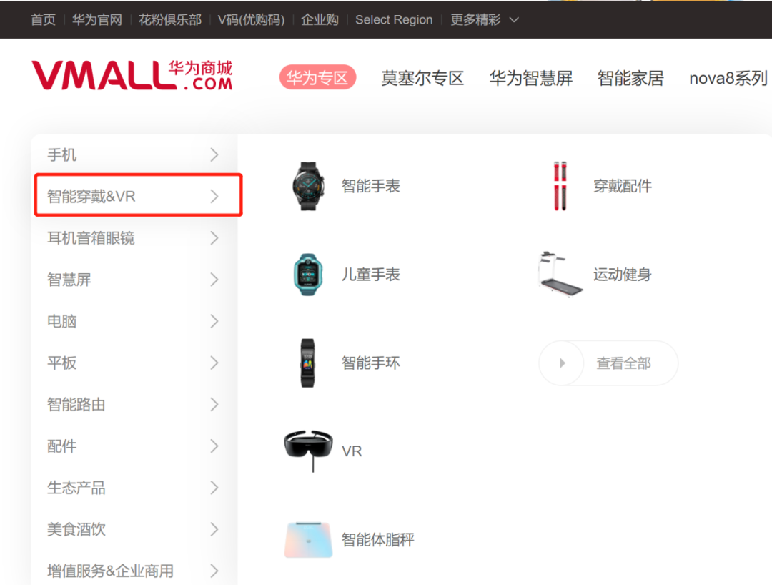The width and height of the screenshot is (772, 585).
Task: Click the 查看全部 button
Action: 608,363
